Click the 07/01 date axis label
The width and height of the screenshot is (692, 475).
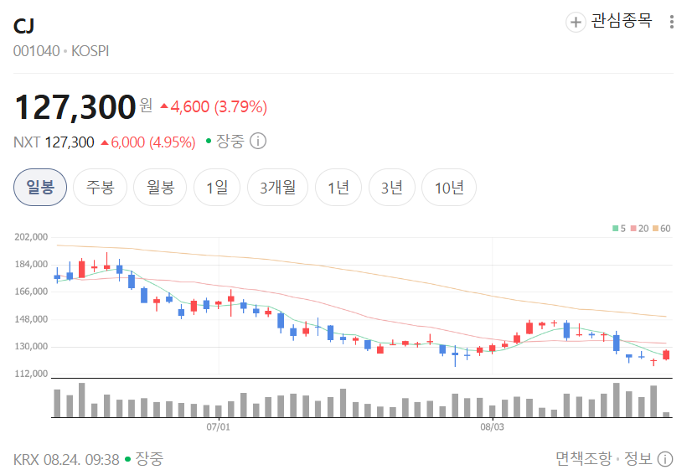tap(218, 427)
